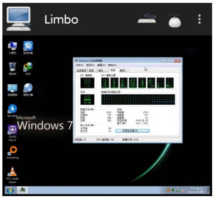Select the blue gear driver tool desktop icon
214x198 pixels.
28,47
